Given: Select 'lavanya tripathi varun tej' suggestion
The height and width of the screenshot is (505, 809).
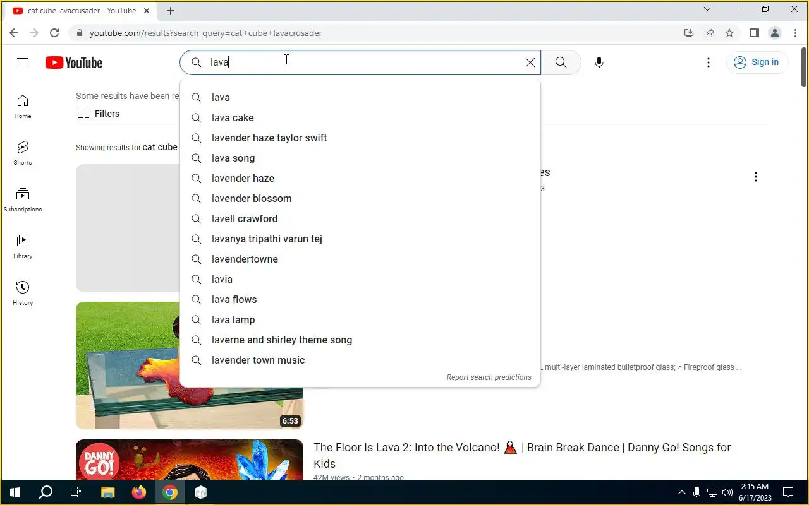Looking at the screenshot, I should tap(360, 239).
